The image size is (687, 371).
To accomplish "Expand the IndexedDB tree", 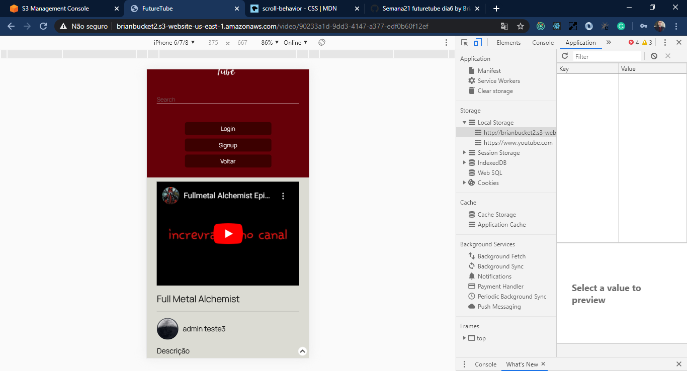I will point(465,163).
